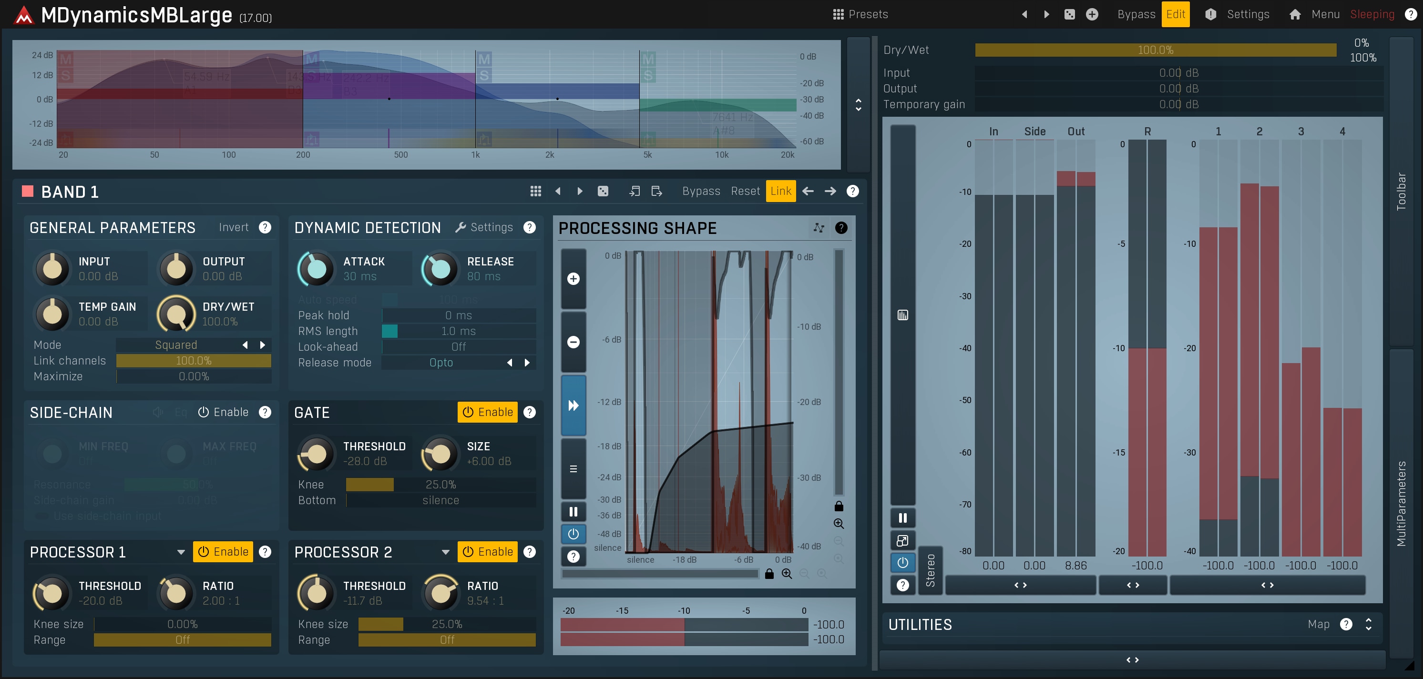This screenshot has width=1423, height=679.
Task: Click the Band 1 Link button
Action: (x=780, y=191)
